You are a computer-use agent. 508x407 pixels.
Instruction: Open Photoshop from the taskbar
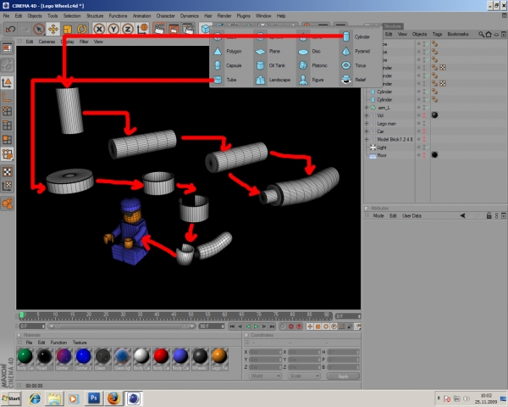coord(94,399)
